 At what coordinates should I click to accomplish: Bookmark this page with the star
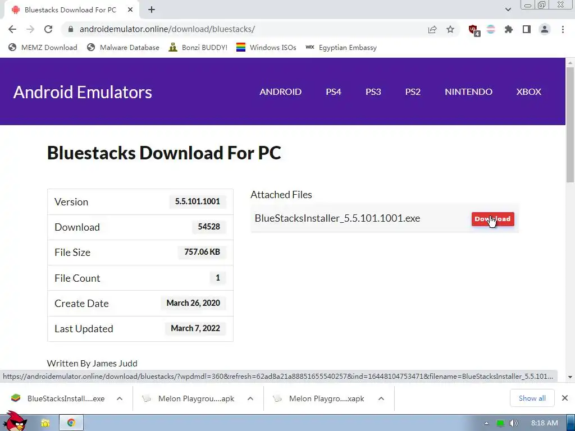(450, 29)
